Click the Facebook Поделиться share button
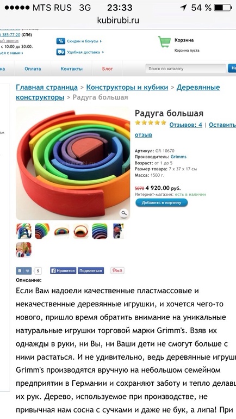236x419 pixels. [x=91, y=270]
